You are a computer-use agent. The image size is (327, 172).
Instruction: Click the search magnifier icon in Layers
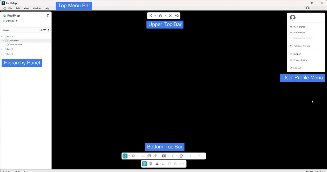pos(41,30)
